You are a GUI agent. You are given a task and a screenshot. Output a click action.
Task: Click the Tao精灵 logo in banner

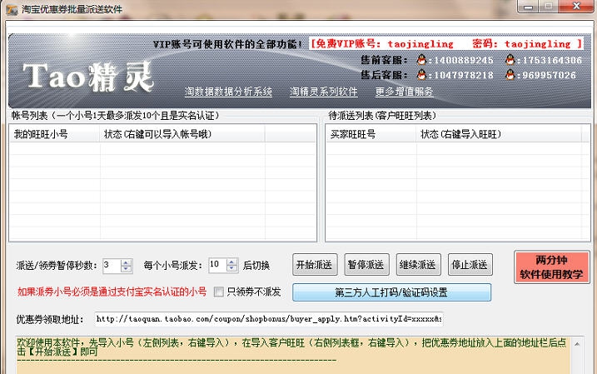tap(88, 77)
